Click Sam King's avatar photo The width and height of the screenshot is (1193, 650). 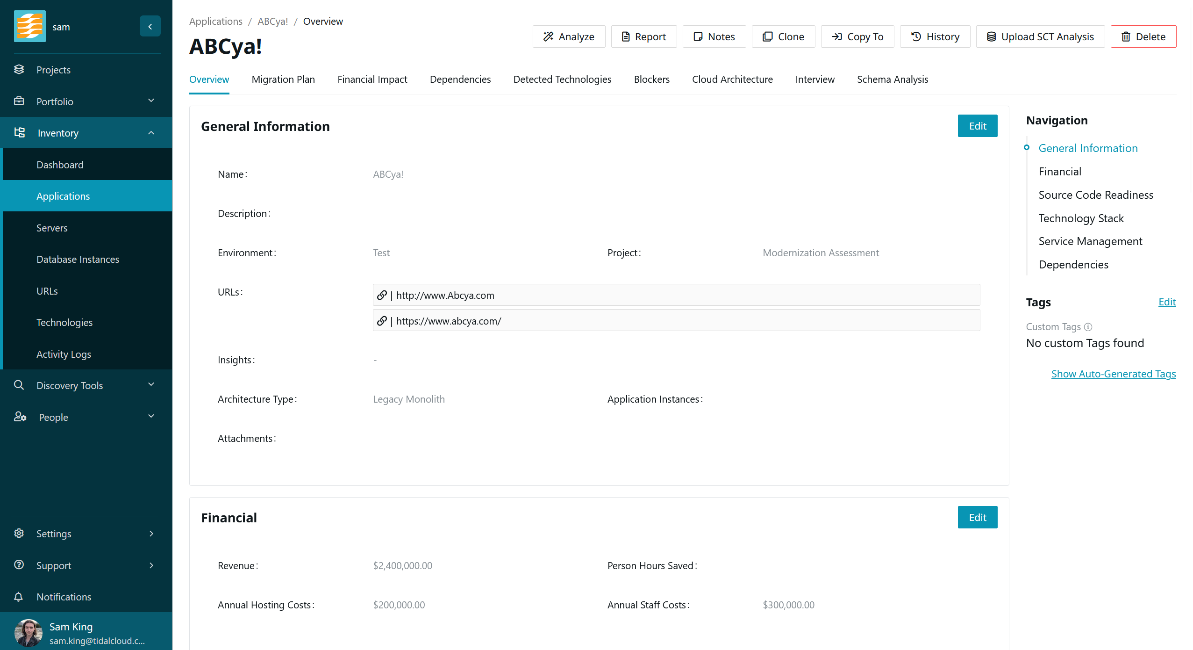[x=29, y=632]
